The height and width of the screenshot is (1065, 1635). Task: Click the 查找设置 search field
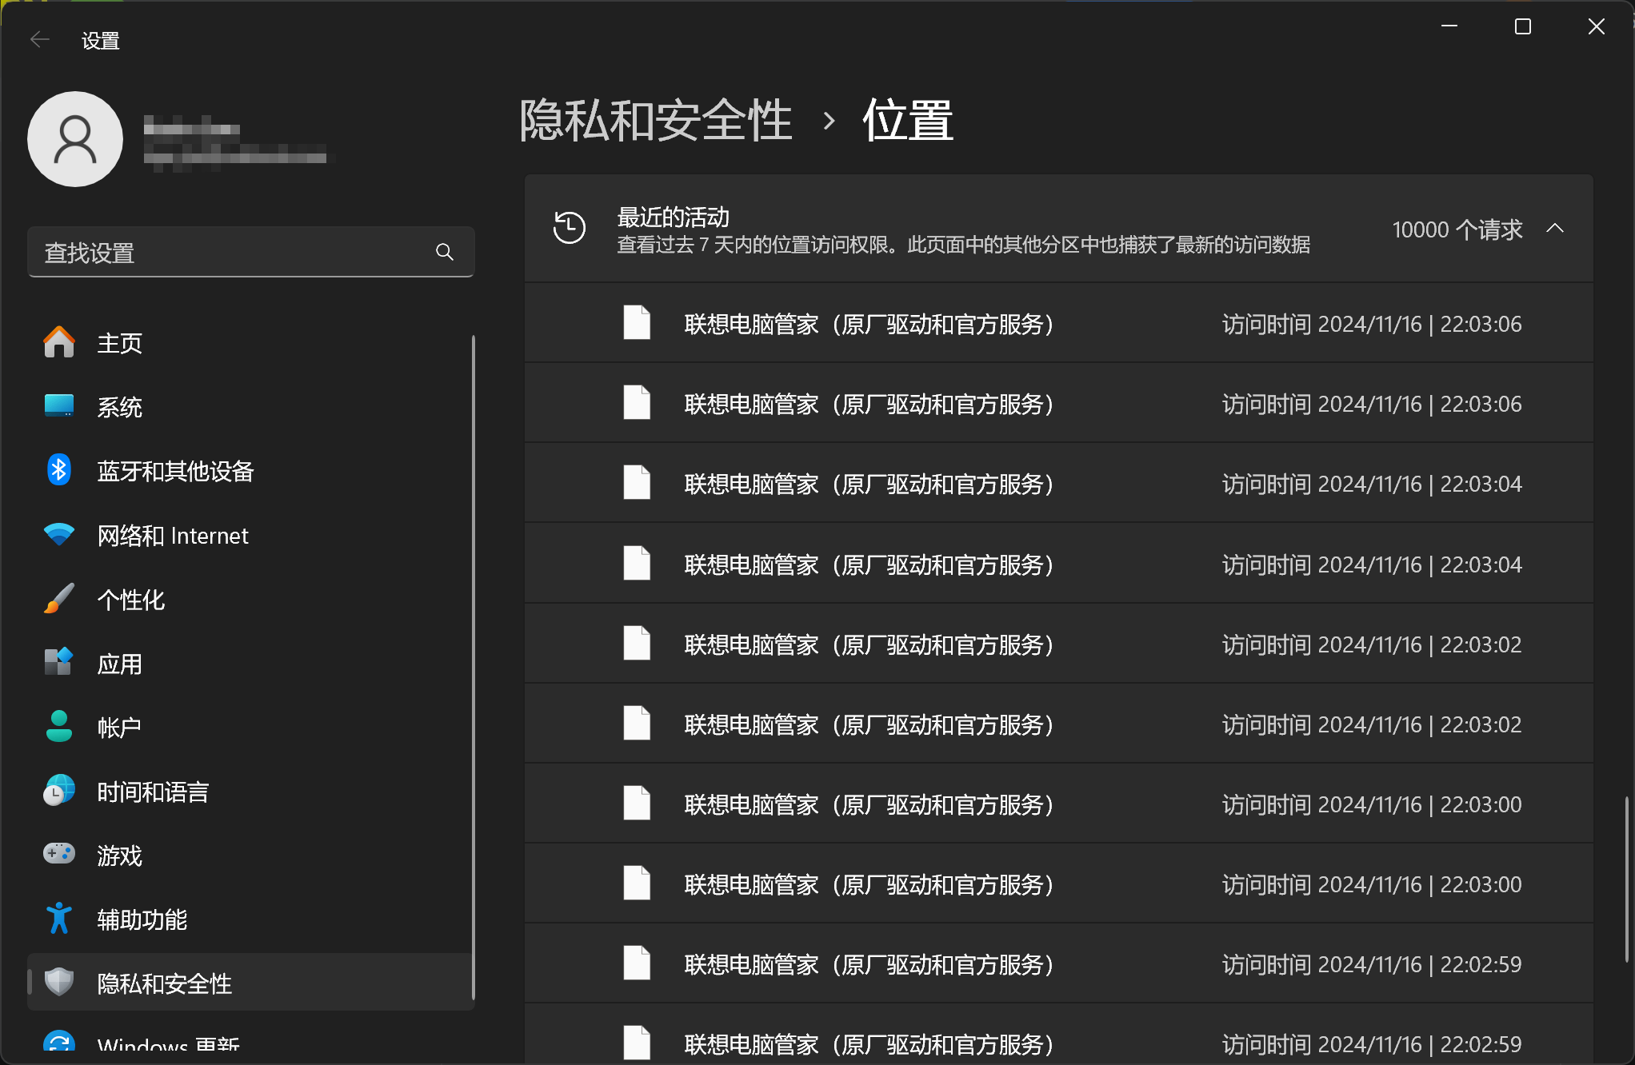251,253
